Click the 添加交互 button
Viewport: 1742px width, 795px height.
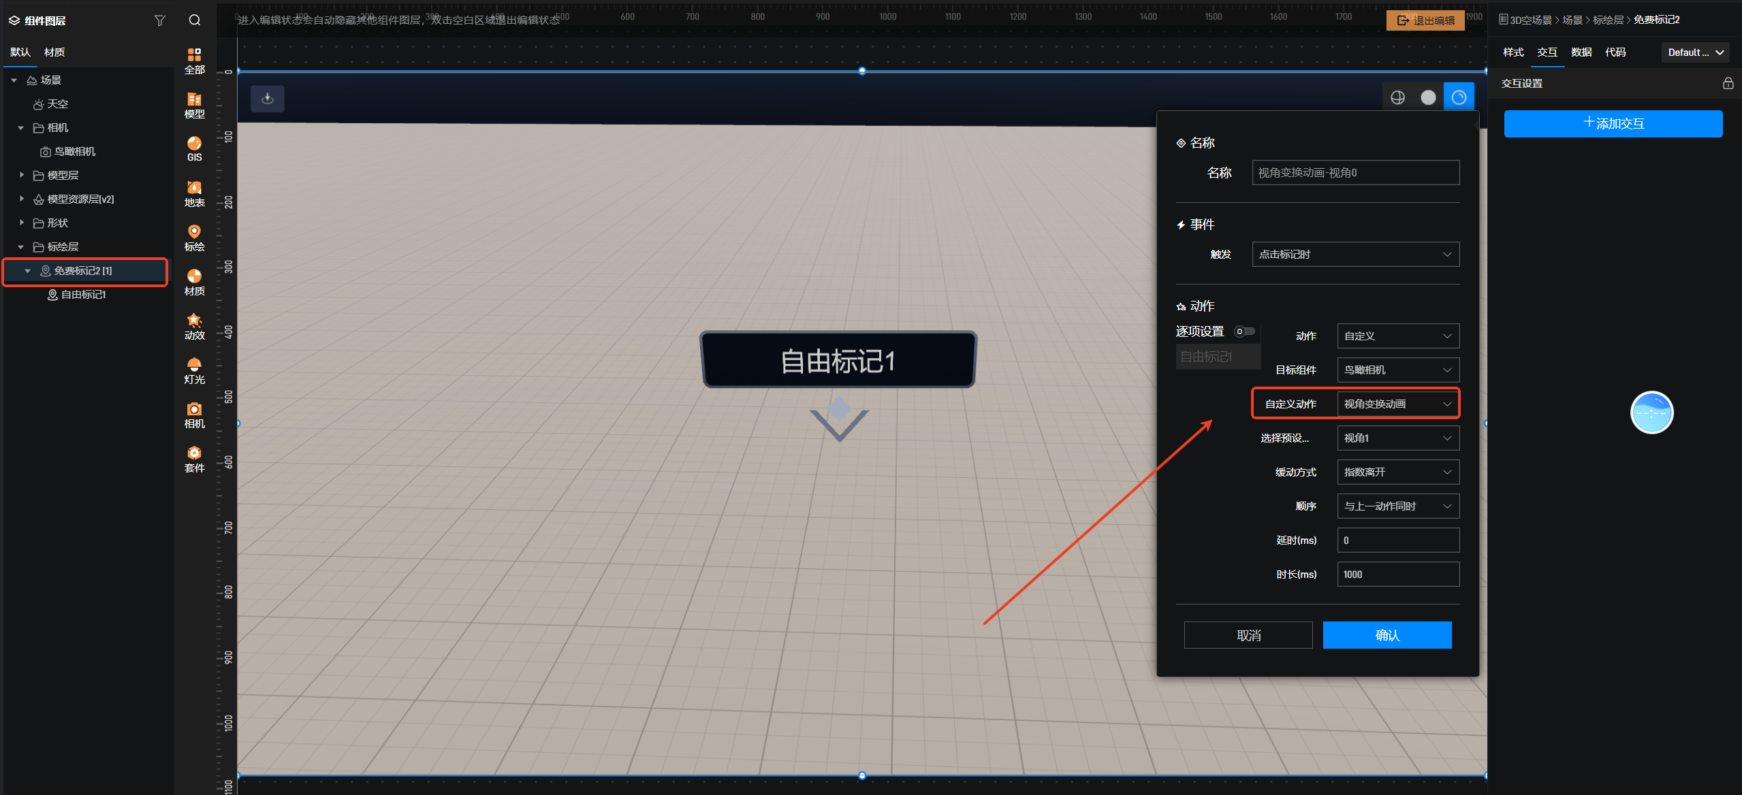[1613, 124]
